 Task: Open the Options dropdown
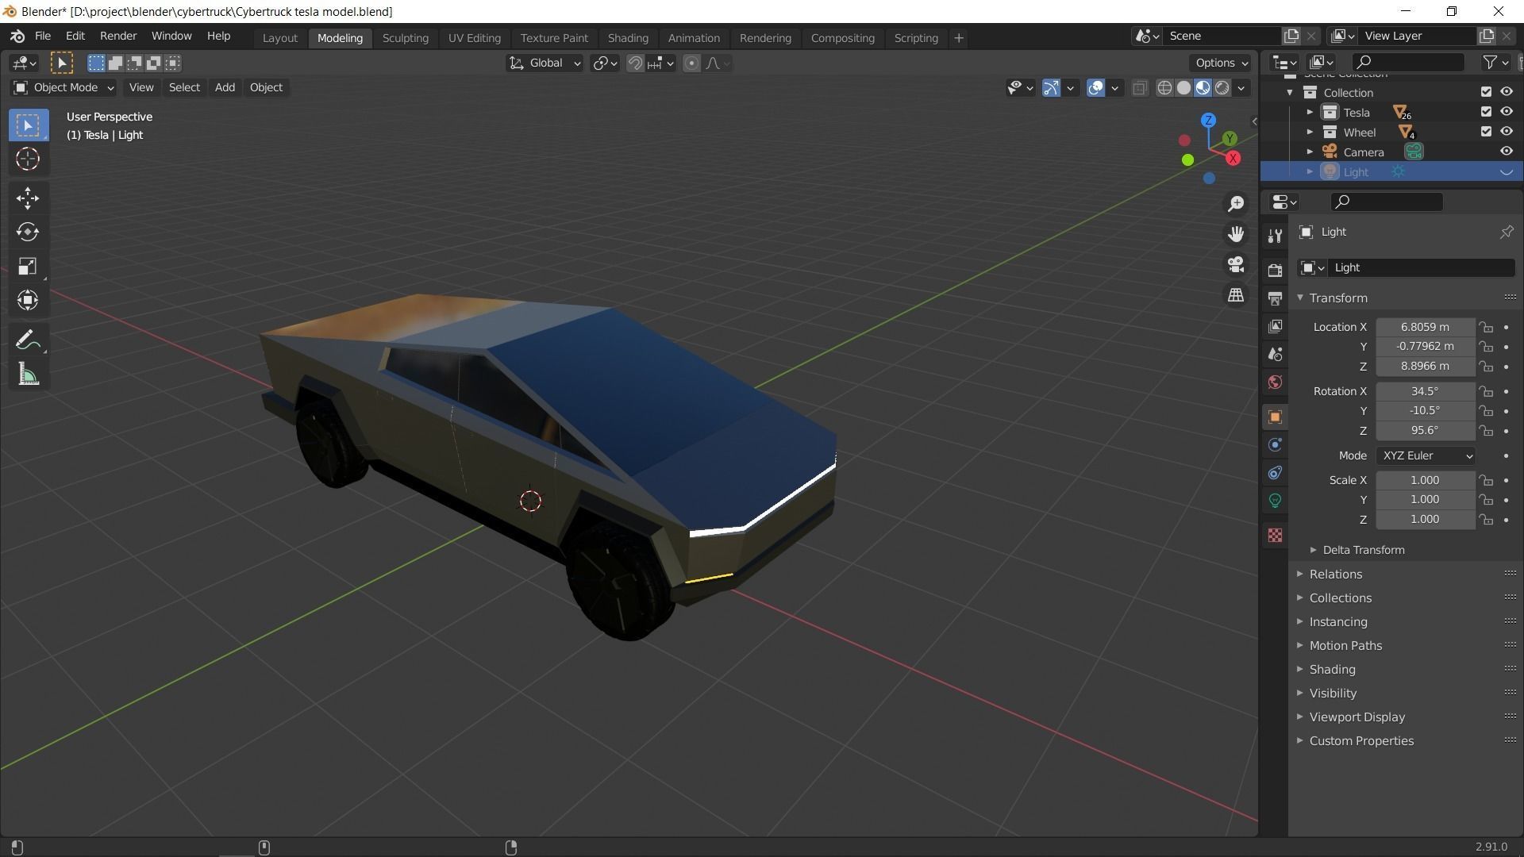tap(1221, 63)
